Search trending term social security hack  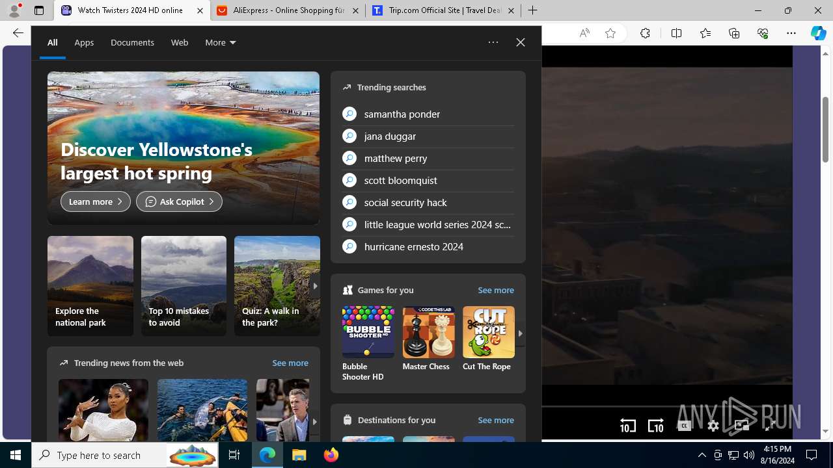(428, 202)
